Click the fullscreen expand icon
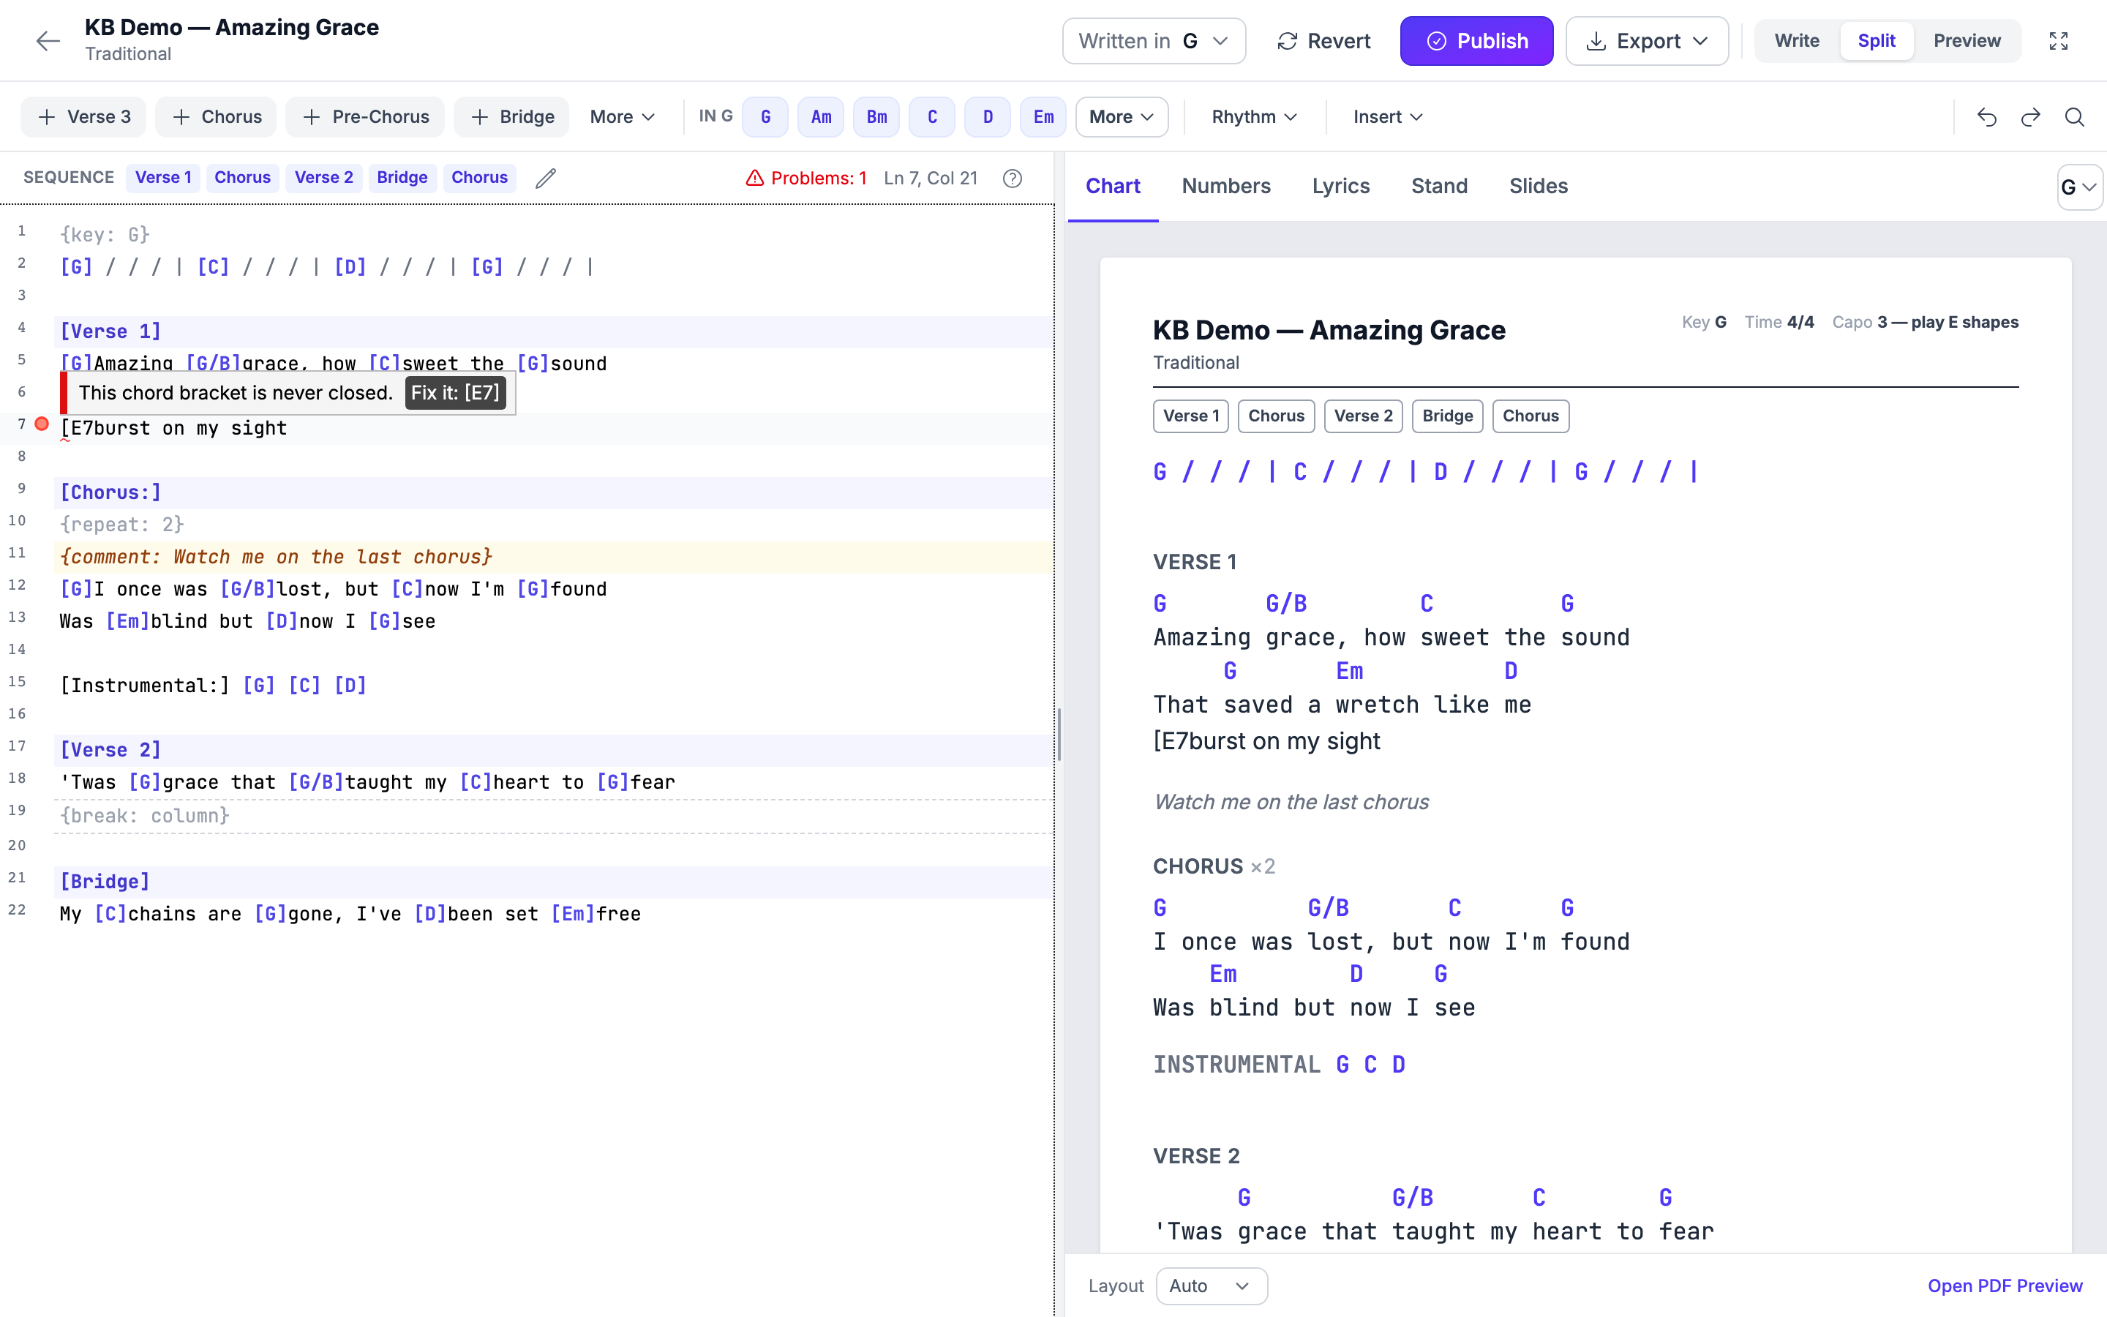The height and width of the screenshot is (1317, 2107). coord(2058,41)
